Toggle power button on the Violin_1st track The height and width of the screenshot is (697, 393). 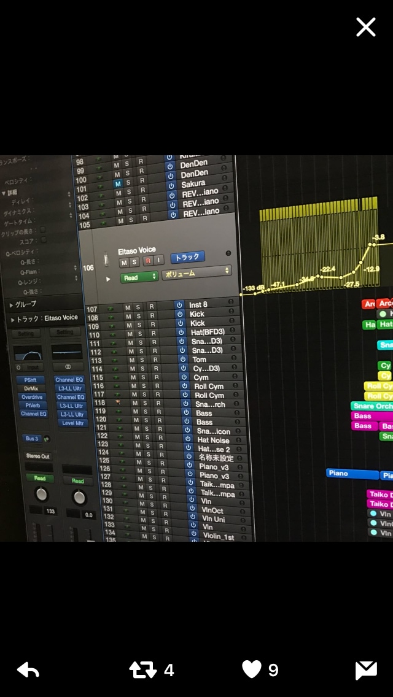coord(194,533)
